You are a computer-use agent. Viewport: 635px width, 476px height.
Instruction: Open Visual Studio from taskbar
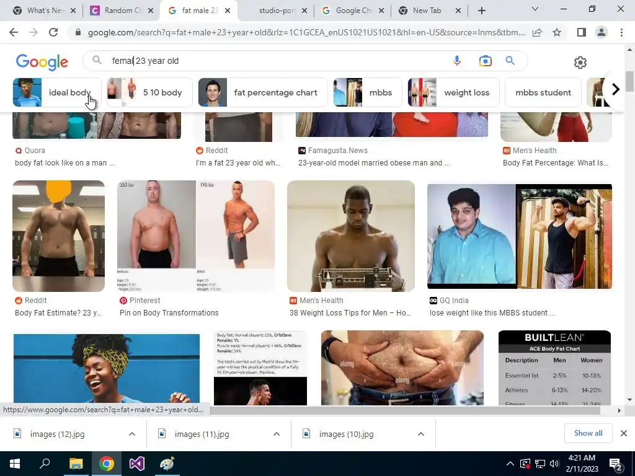pyautogui.click(x=137, y=464)
